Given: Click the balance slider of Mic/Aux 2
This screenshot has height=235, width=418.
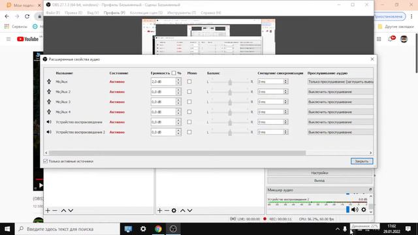Looking at the screenshot, I should click(x=230, y=92).
